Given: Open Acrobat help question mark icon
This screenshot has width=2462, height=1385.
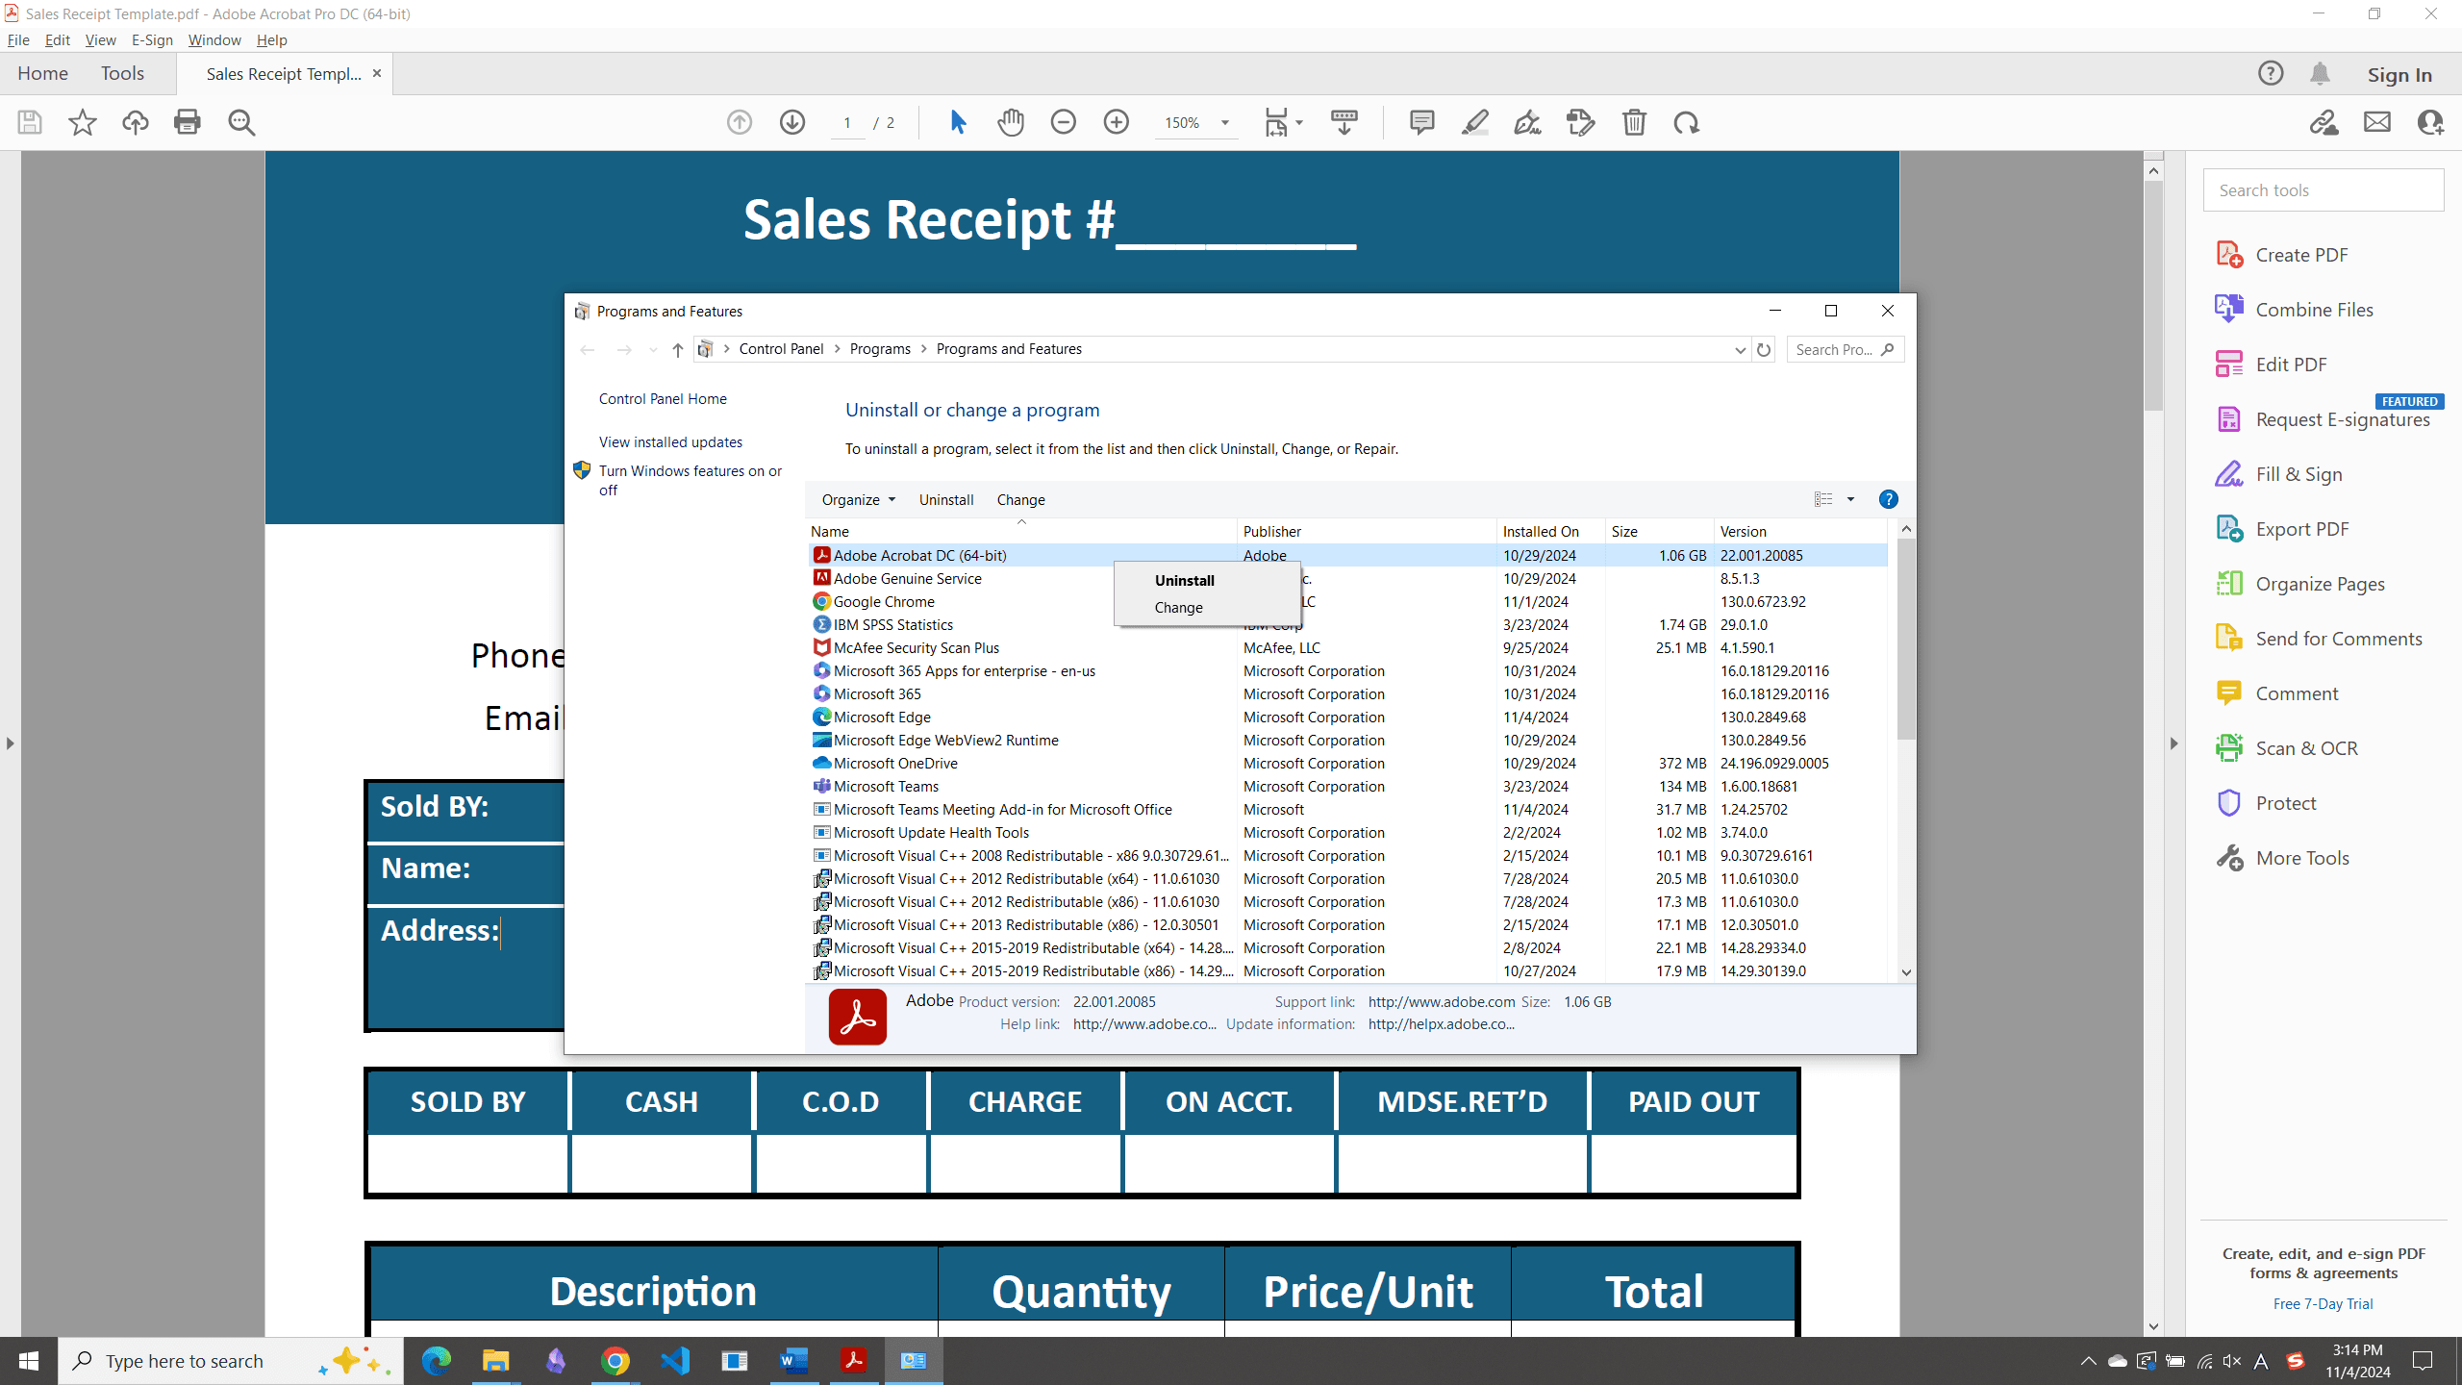Looking at the screenshot, I should click(x=2271, y=73).
